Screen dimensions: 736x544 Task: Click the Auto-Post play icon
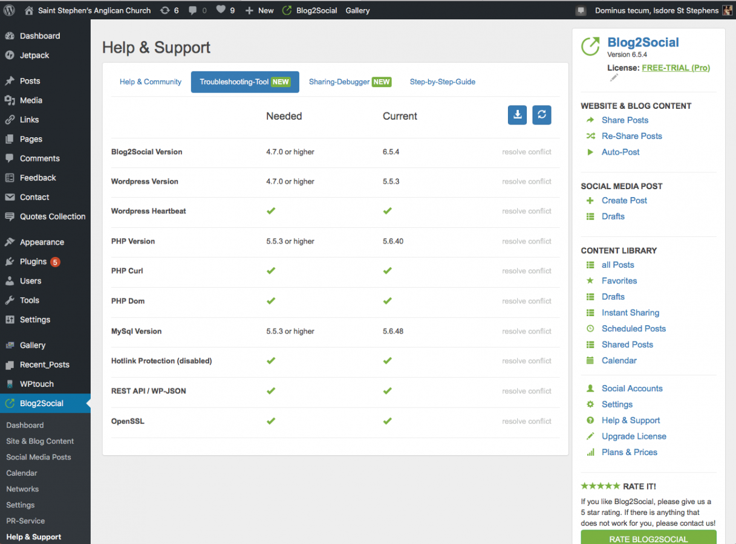click(590, 152)
